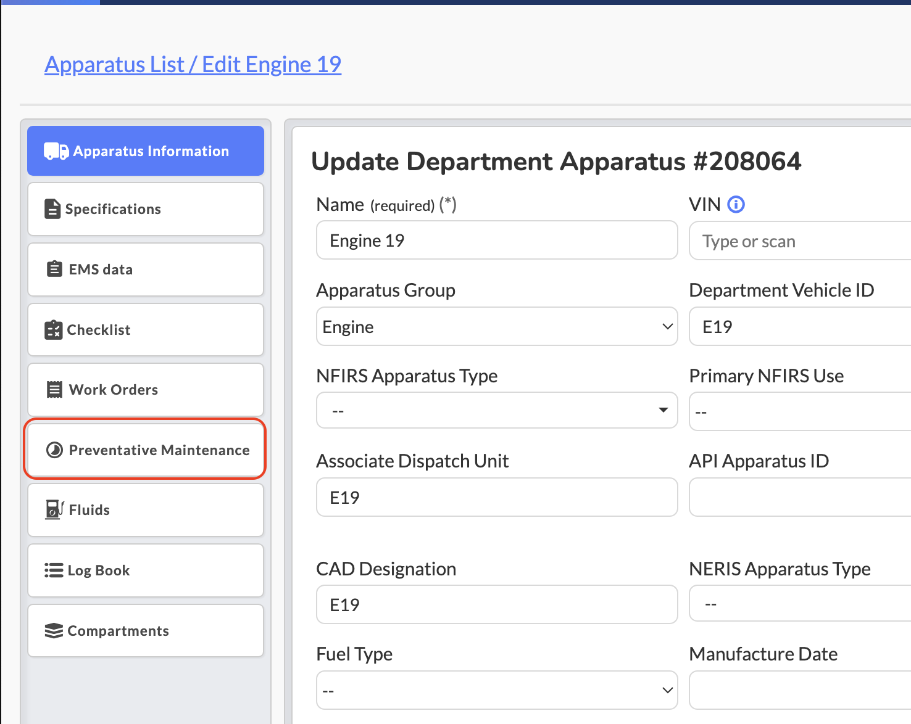Screen dimensions: 911x724
Task: Open the Preventative Maintenance section
Action: [x=146, y=450]
